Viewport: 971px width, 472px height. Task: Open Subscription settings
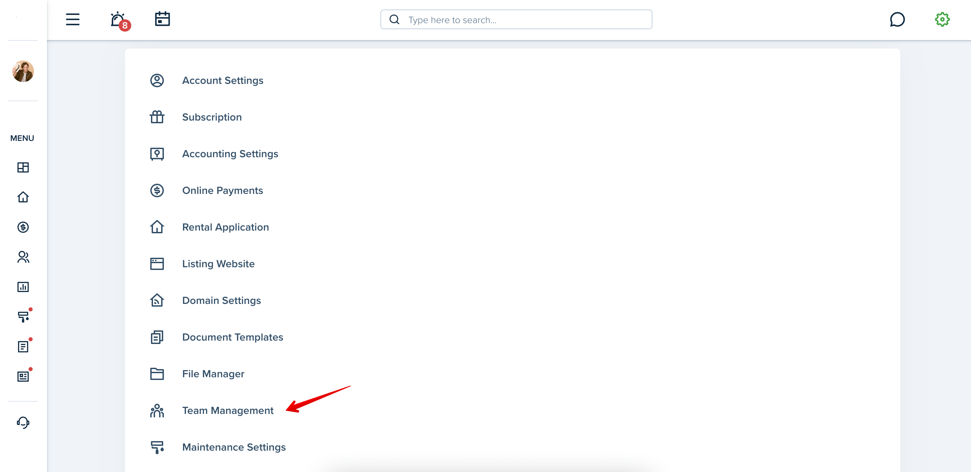coord(212,117)
